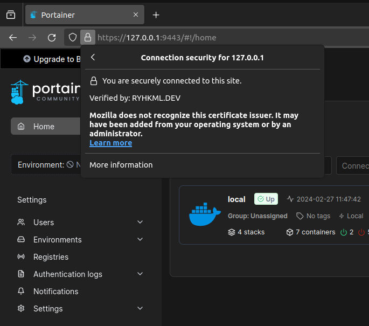Screen dimensions: 369x326
Task: Open Authentication logs in the sidebar
Action: tap(68, 274)
